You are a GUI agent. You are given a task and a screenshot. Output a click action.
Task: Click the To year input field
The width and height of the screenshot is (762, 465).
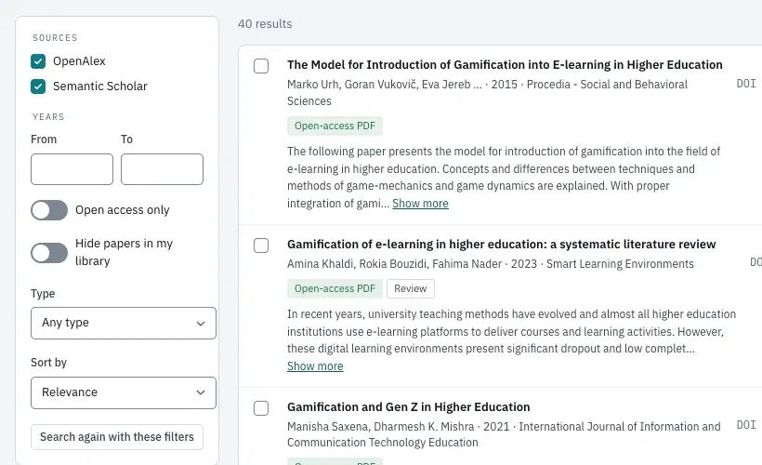point(162,169)
